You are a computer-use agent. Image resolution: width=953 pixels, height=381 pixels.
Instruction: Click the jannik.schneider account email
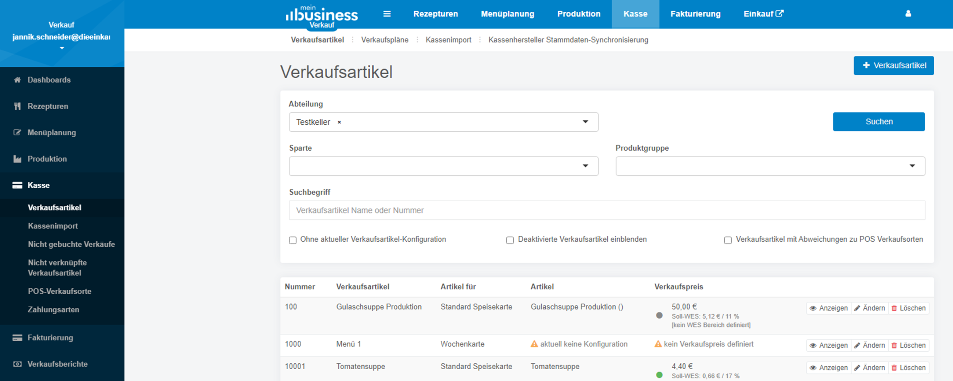61,37
